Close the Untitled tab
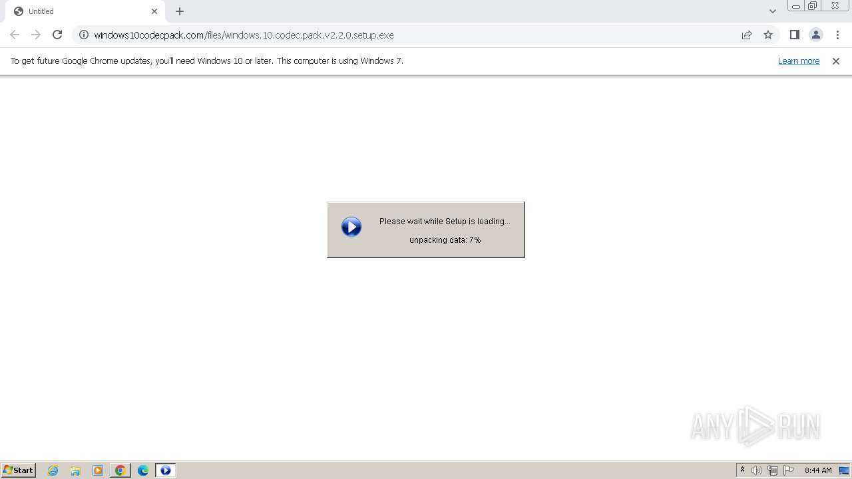852x479 pixels. (x=154, y=11)
